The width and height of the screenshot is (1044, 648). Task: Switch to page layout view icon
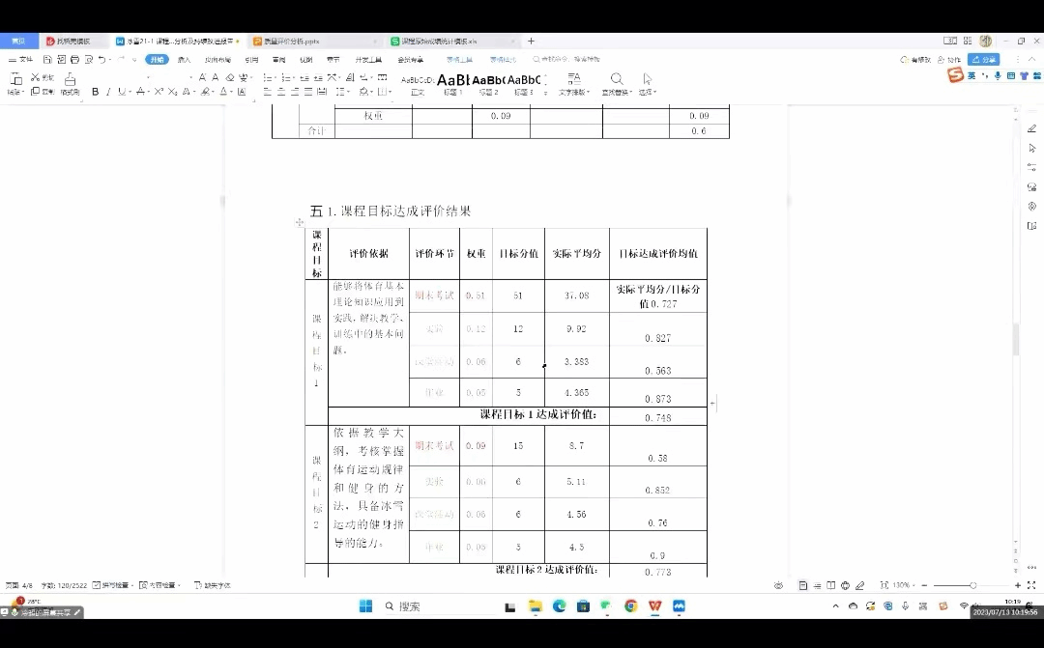pyautogui.click(x=803, y=585)
